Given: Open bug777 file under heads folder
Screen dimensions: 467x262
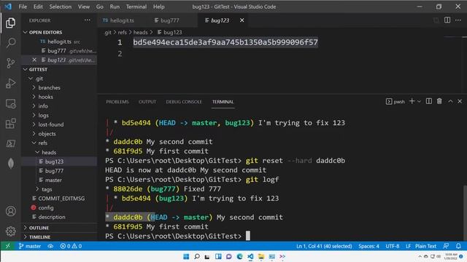Looking at the screenshot, I should click(59, 171).
